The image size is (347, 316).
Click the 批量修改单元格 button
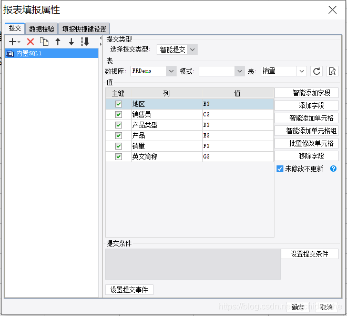click(x=307, y=143)
